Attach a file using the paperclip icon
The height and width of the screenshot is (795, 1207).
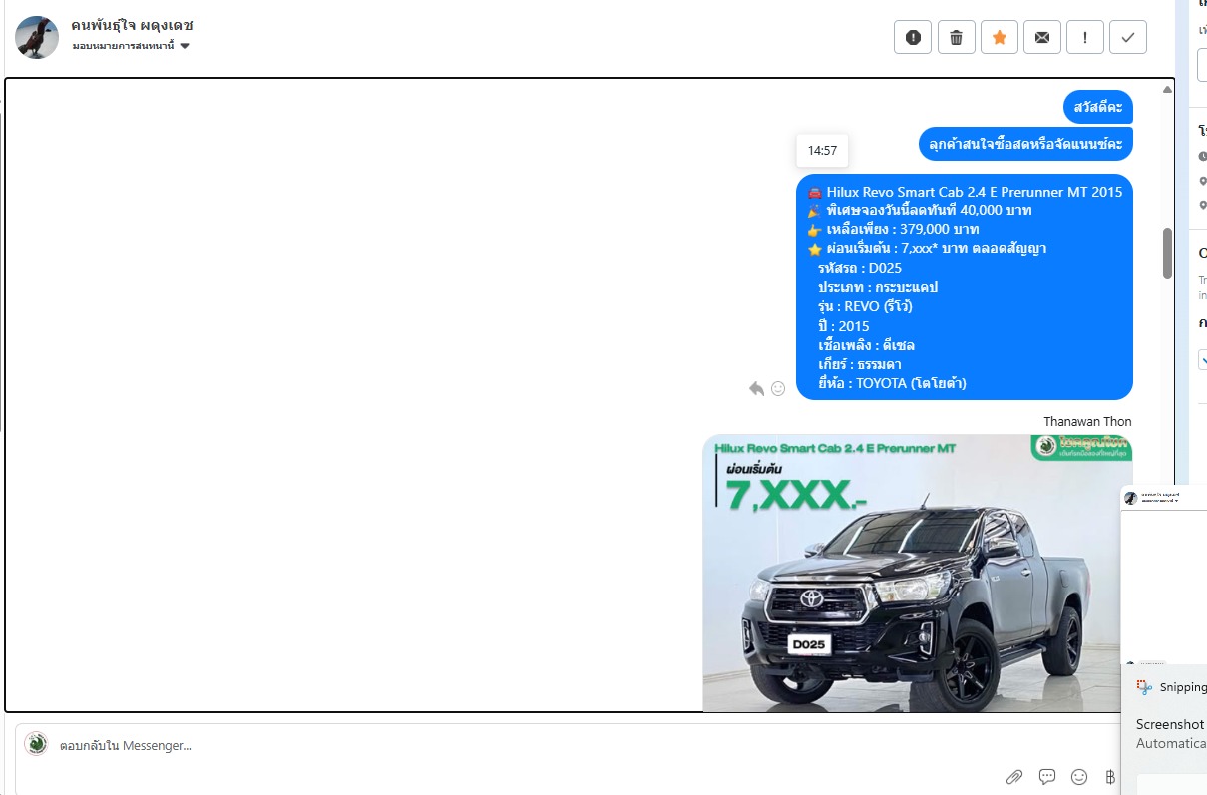point(1014,776)
